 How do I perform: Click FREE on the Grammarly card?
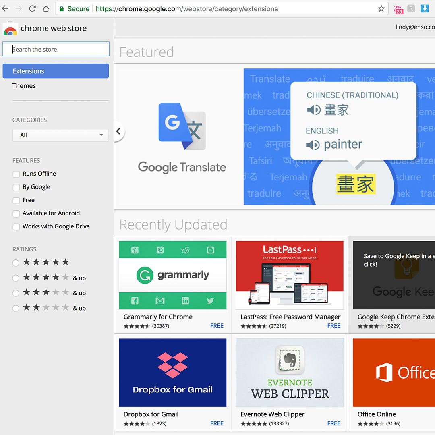click(217, 326)
